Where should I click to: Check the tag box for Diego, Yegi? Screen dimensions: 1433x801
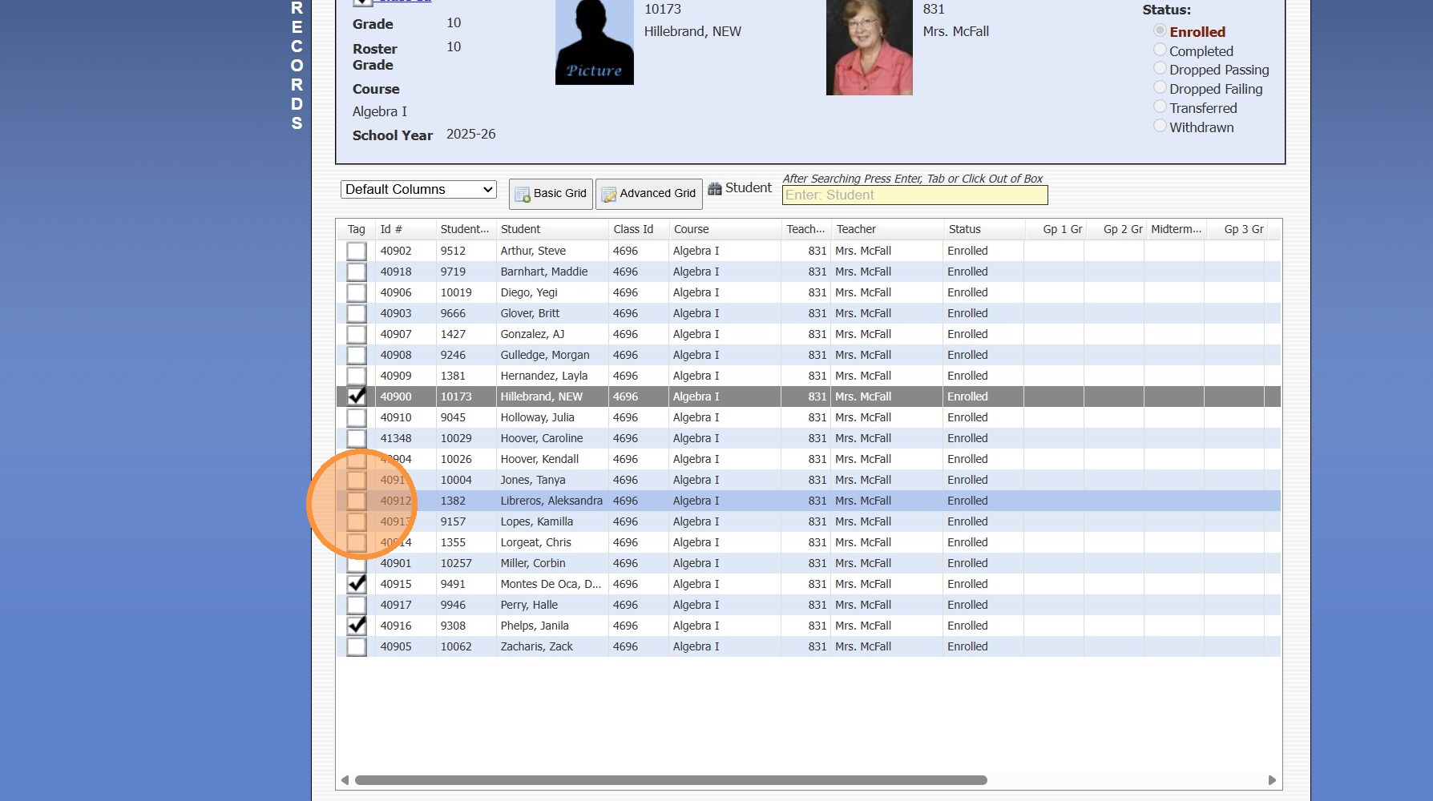tap(357, 293)
